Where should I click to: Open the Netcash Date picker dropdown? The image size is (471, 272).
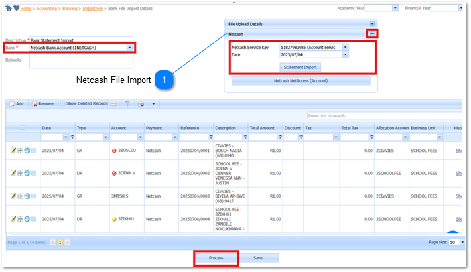(345, 54)
